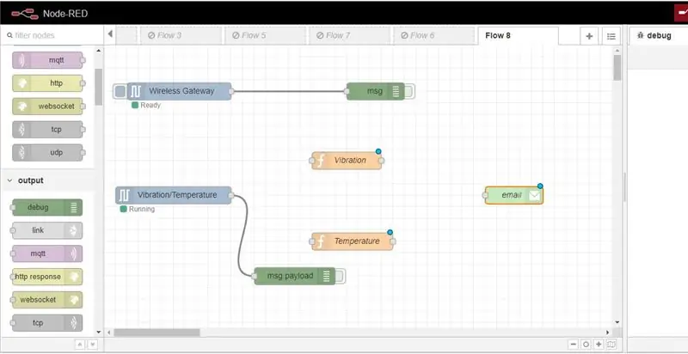The height and width of the screenshot is (354, 688).
Task: Select the udp input node in palette
Action: click(47, 152)
